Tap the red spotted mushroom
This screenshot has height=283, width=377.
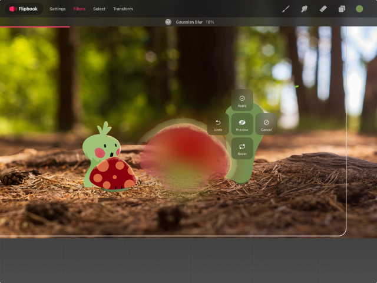pyautogui.click(x=113, y=173)
